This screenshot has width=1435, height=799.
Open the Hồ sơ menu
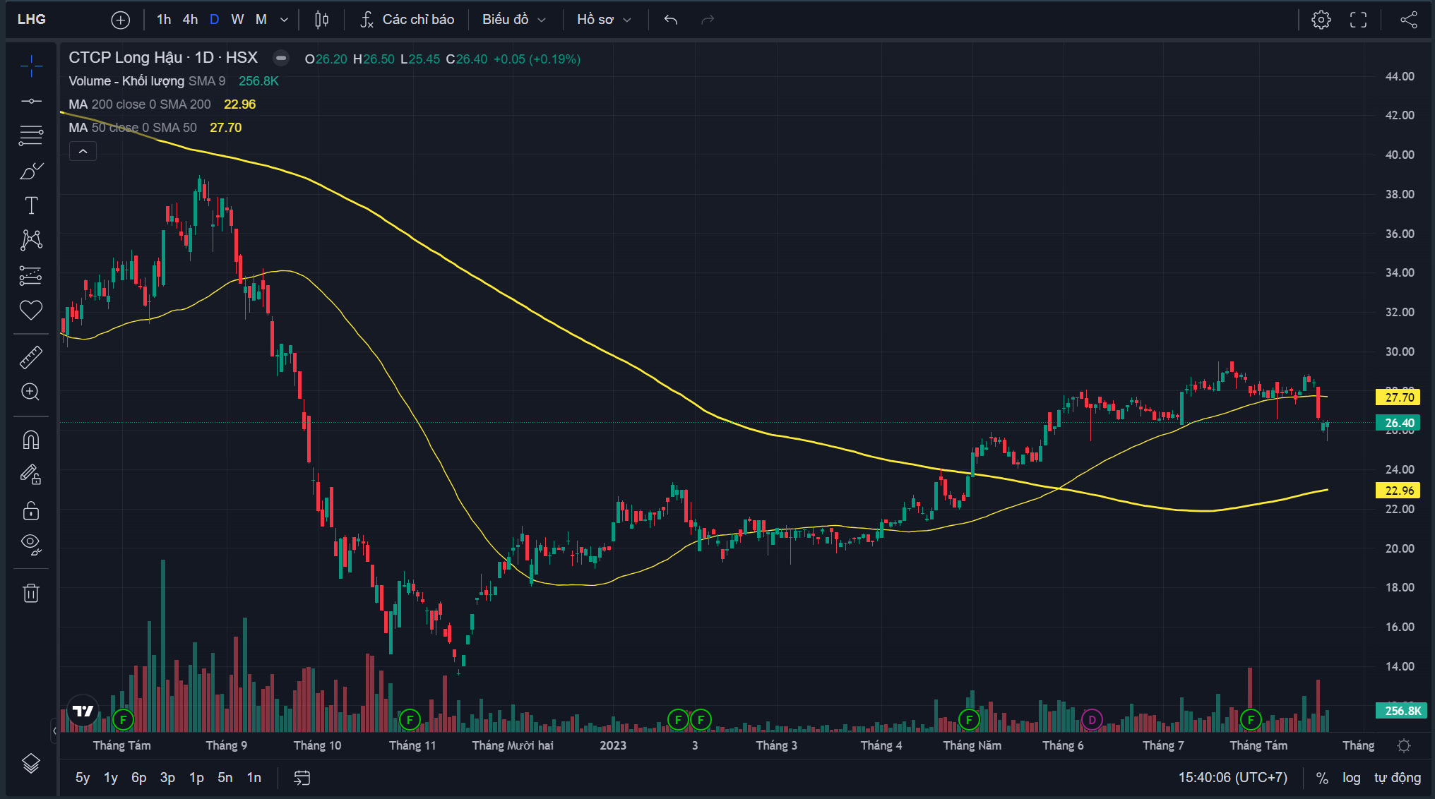[x=603, y=20]
